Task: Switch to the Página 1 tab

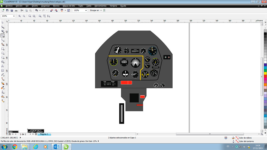Action: [44, 134]
